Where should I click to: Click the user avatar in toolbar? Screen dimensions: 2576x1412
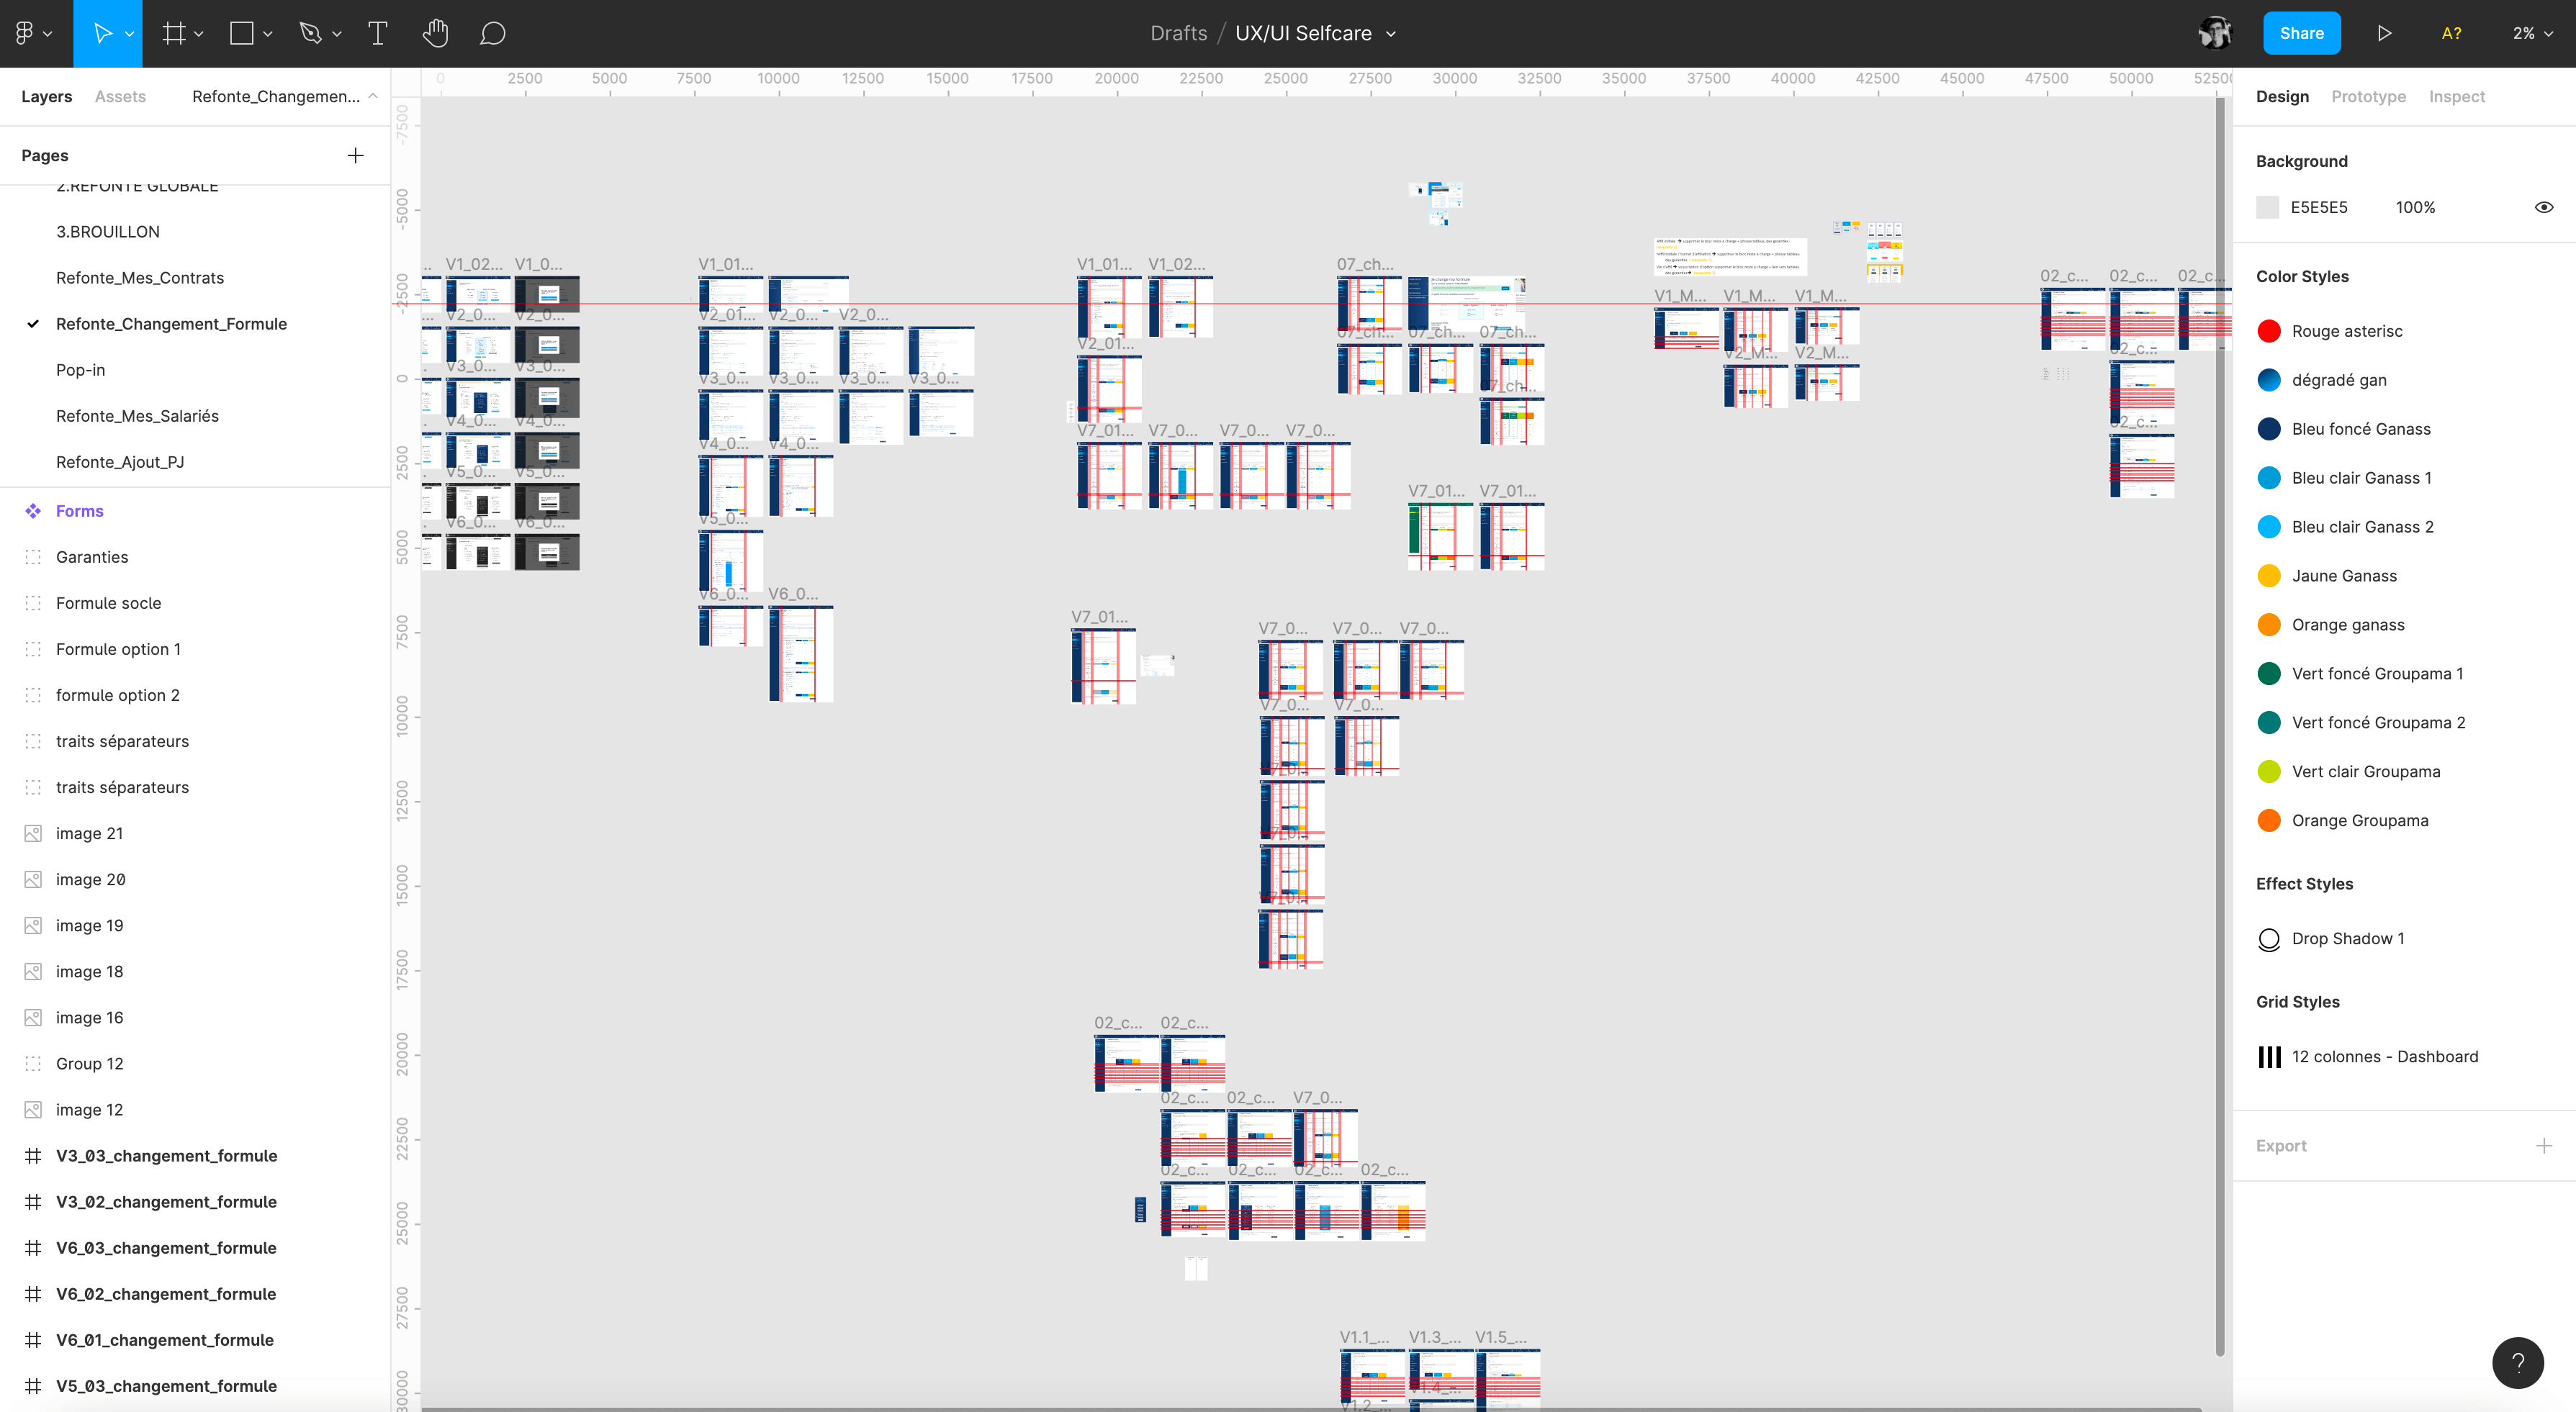coord(2215,33)
